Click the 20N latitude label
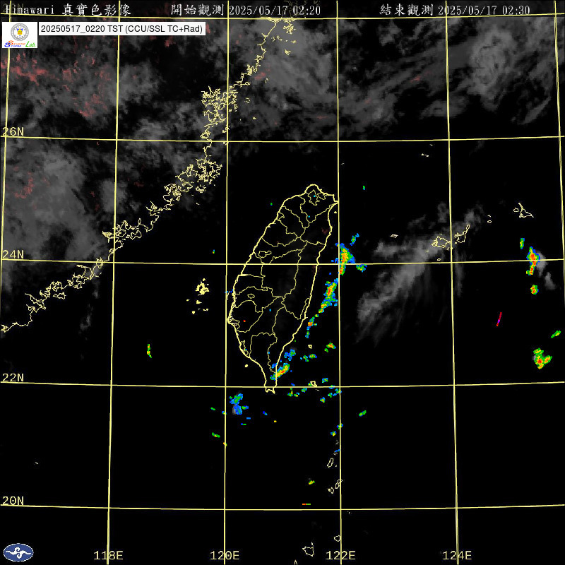This screenshot has width=565, height=565. point(13,500)
